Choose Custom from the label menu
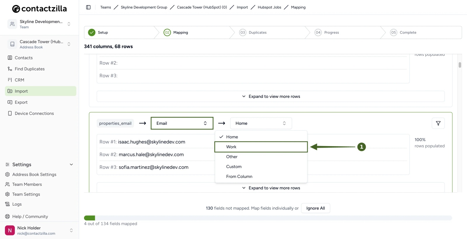 261,167
